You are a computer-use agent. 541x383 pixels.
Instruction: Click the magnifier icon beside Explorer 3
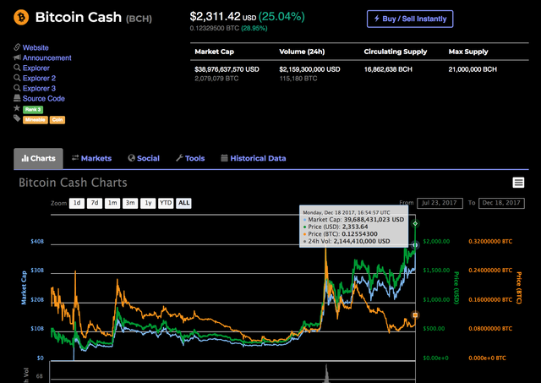17,88
